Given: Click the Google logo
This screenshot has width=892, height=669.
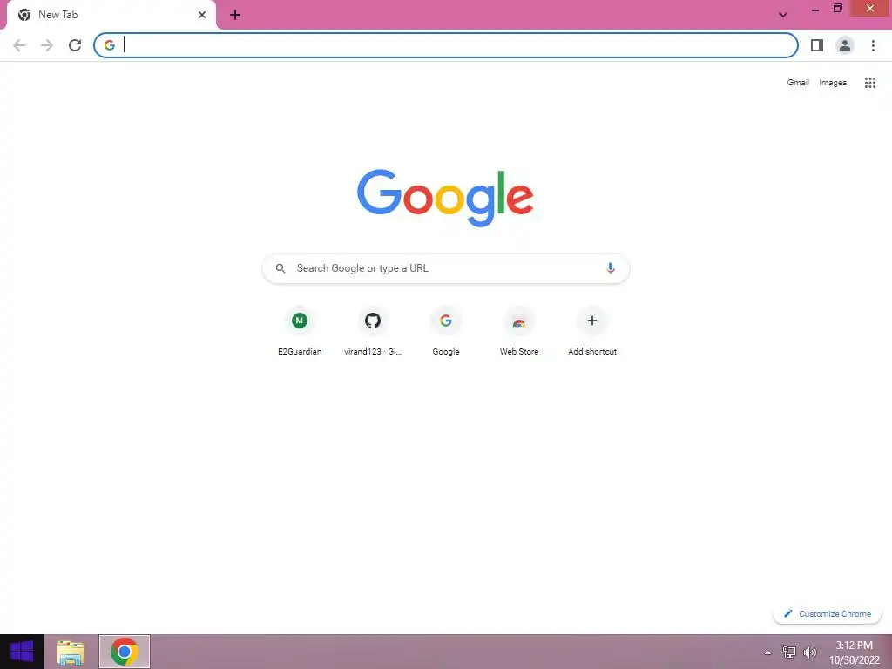Looking at the screenshot, I should (445, 198).
